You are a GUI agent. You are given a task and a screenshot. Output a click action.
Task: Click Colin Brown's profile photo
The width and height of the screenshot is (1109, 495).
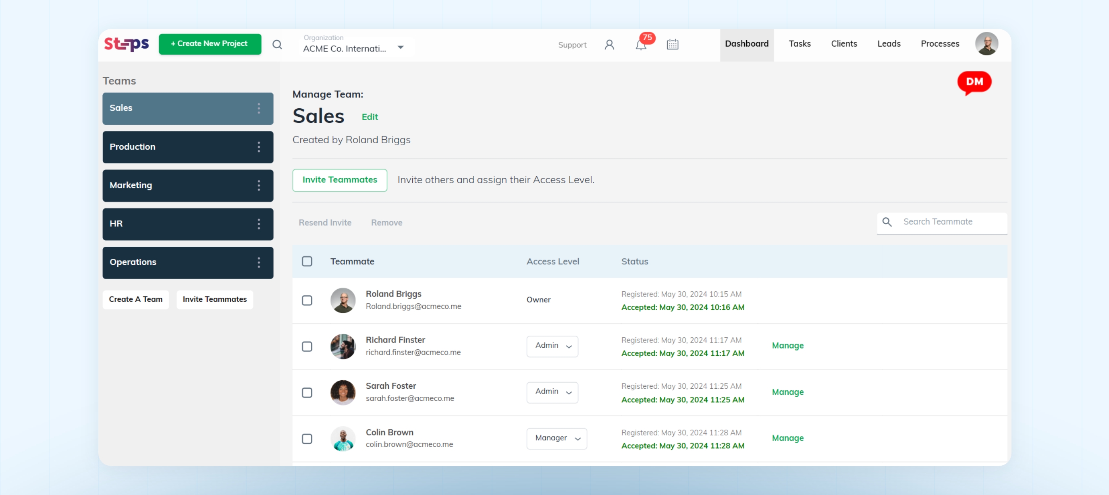pos(343,438)
